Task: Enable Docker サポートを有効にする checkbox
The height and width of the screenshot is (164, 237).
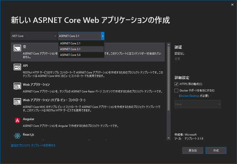Action: [x=176, y=91]
